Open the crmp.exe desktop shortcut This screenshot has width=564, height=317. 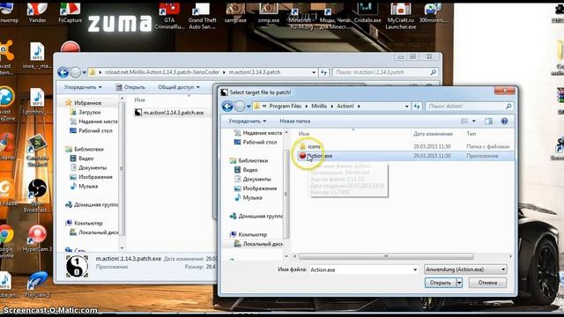point(269,12)
